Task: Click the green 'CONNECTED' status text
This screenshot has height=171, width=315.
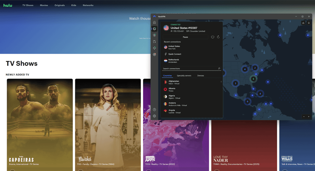Action: [175, 25]
